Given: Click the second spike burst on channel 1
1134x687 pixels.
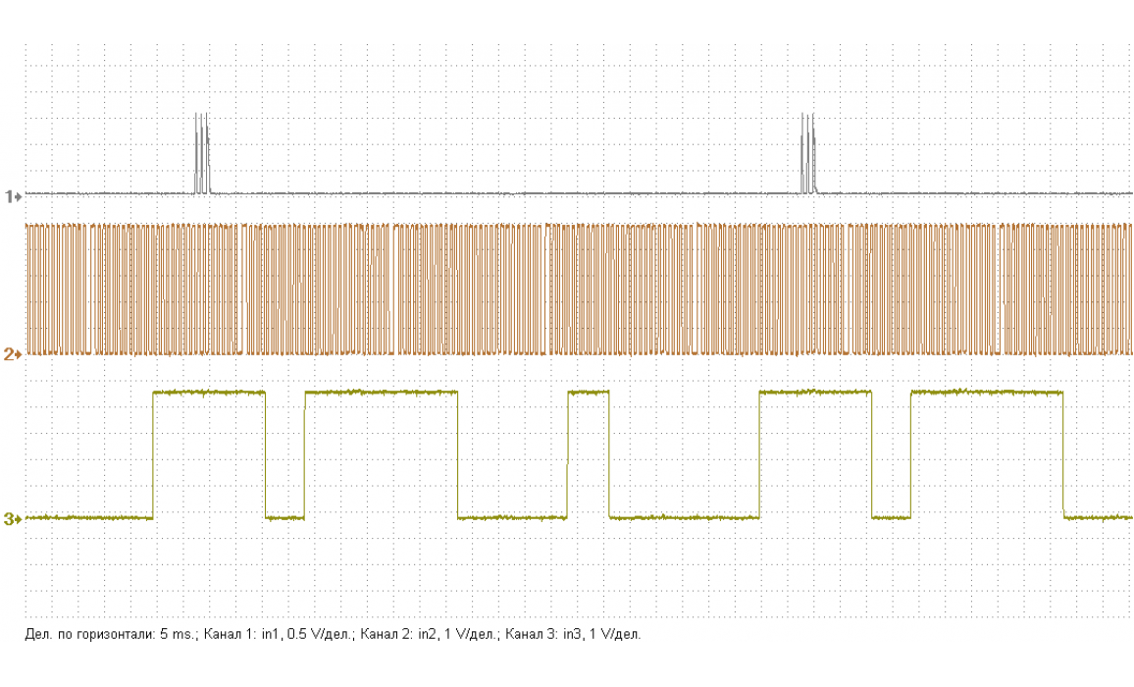Looking at the screenshot, I should tap(807, 154).
